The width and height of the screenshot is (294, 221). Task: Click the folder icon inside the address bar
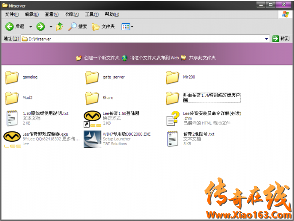click(25, 39)
